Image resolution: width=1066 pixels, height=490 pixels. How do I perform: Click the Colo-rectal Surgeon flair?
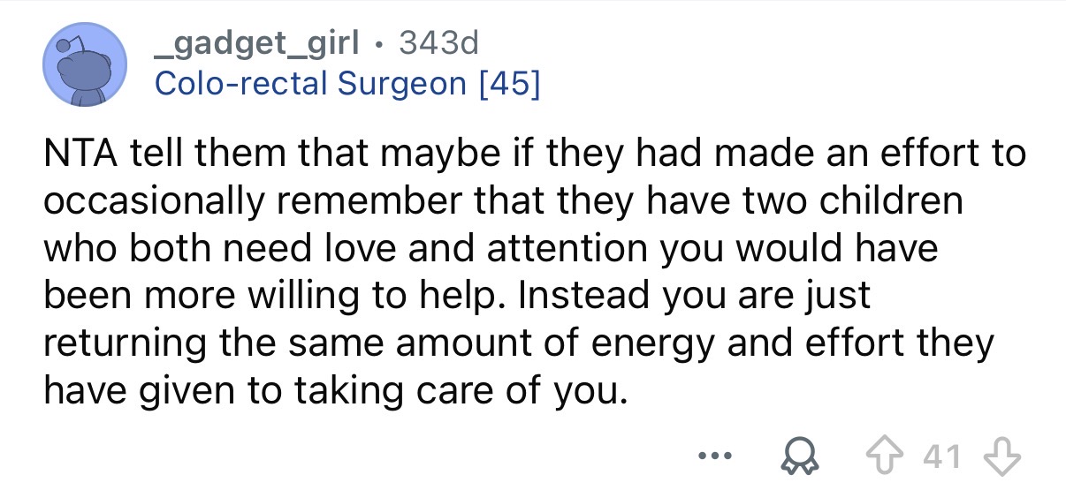309,84
